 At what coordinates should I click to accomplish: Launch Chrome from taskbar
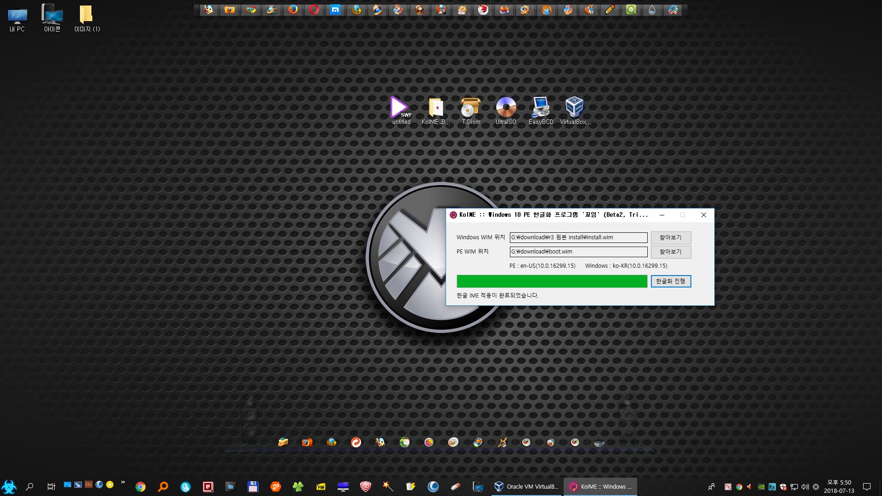click(141, 486)
